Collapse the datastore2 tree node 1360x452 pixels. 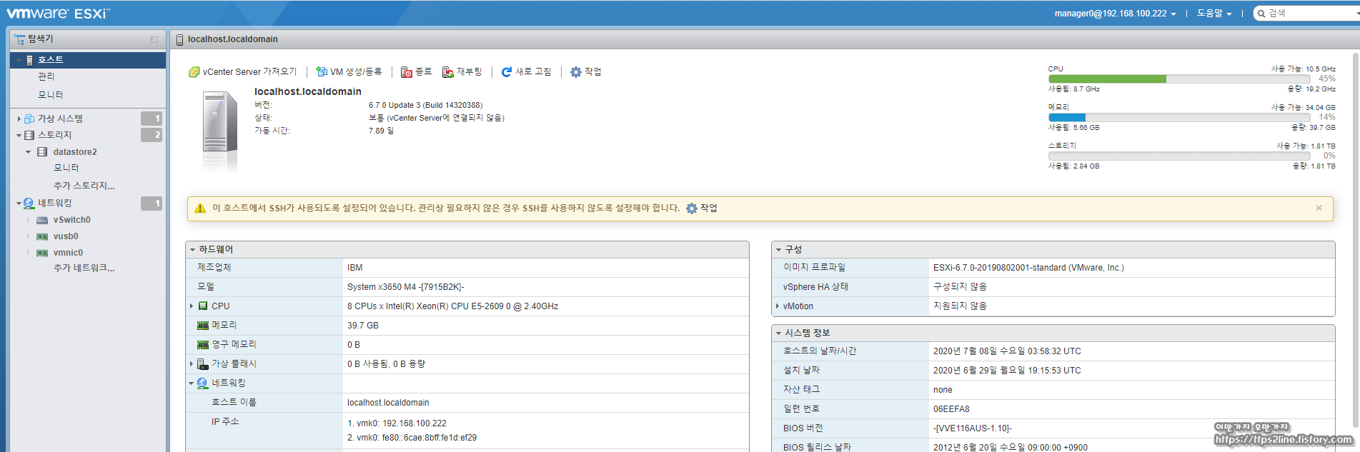(29, 152)
